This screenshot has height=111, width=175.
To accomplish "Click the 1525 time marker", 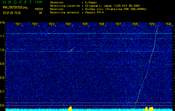I will [x=85, y=24].
